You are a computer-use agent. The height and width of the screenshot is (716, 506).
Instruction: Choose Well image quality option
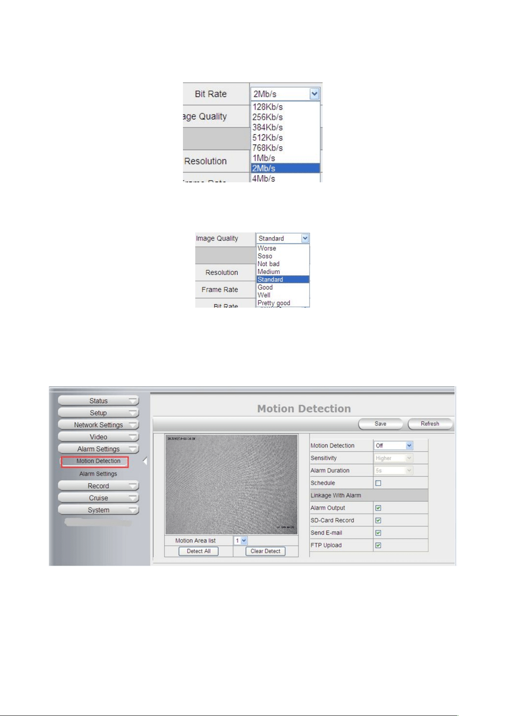pos(283,295)
